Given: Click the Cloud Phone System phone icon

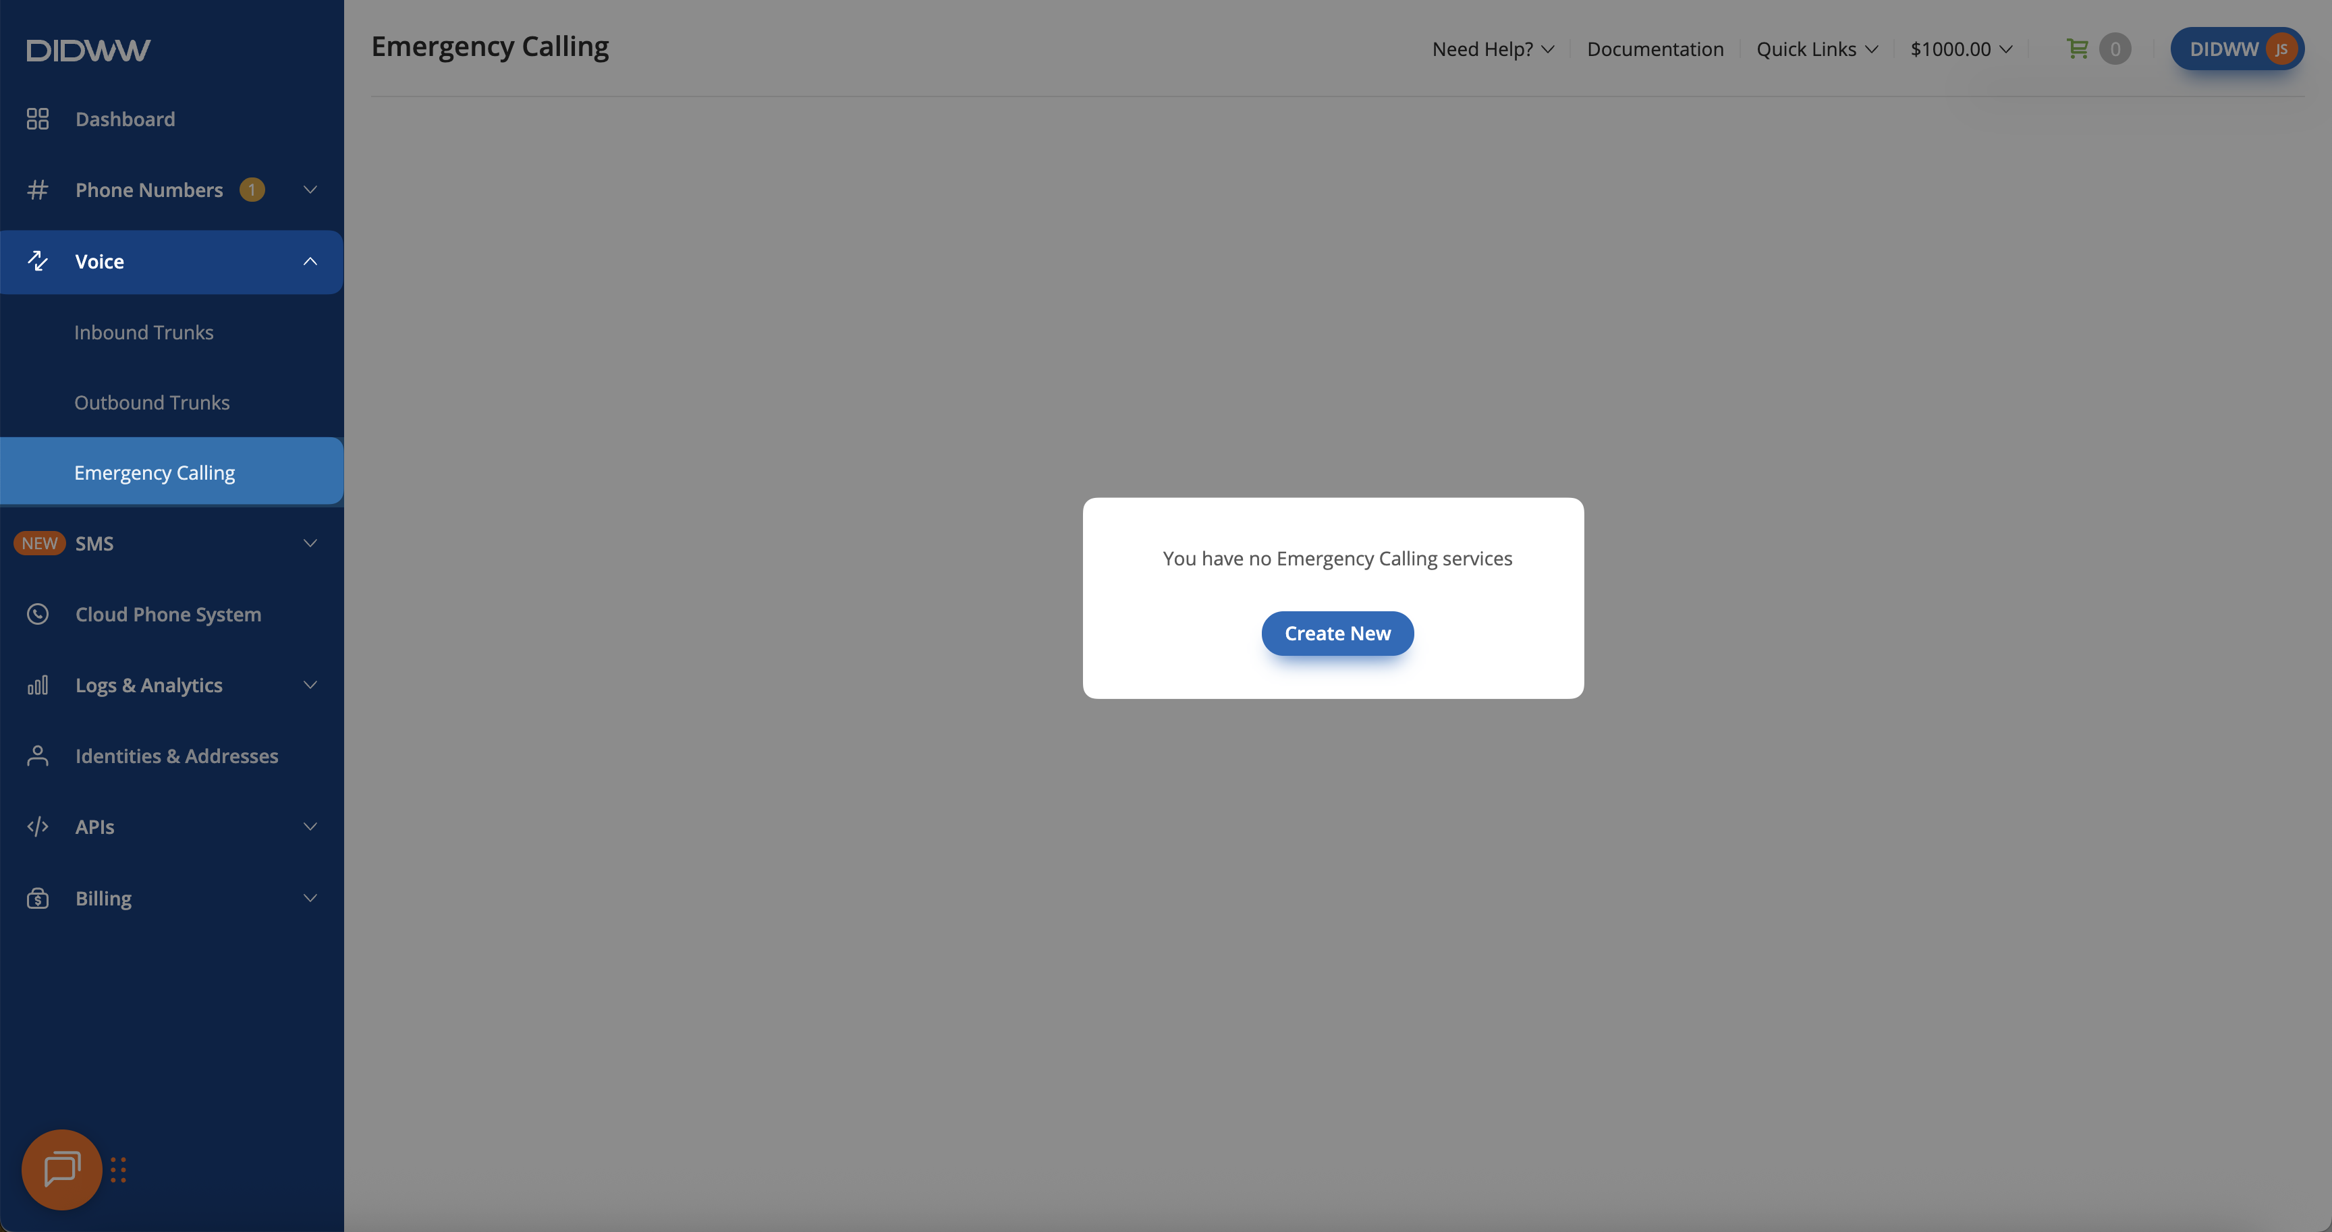Looking at the screenshot, I should (x=37, y=615).
